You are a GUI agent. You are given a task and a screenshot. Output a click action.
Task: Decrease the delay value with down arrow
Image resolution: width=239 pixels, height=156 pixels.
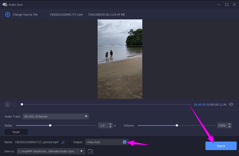(x=110, y=127)
